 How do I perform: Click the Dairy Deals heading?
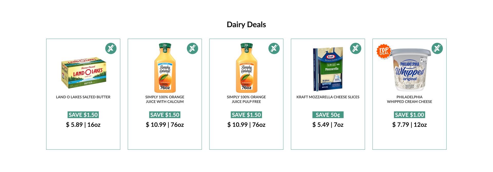(246, 25)
